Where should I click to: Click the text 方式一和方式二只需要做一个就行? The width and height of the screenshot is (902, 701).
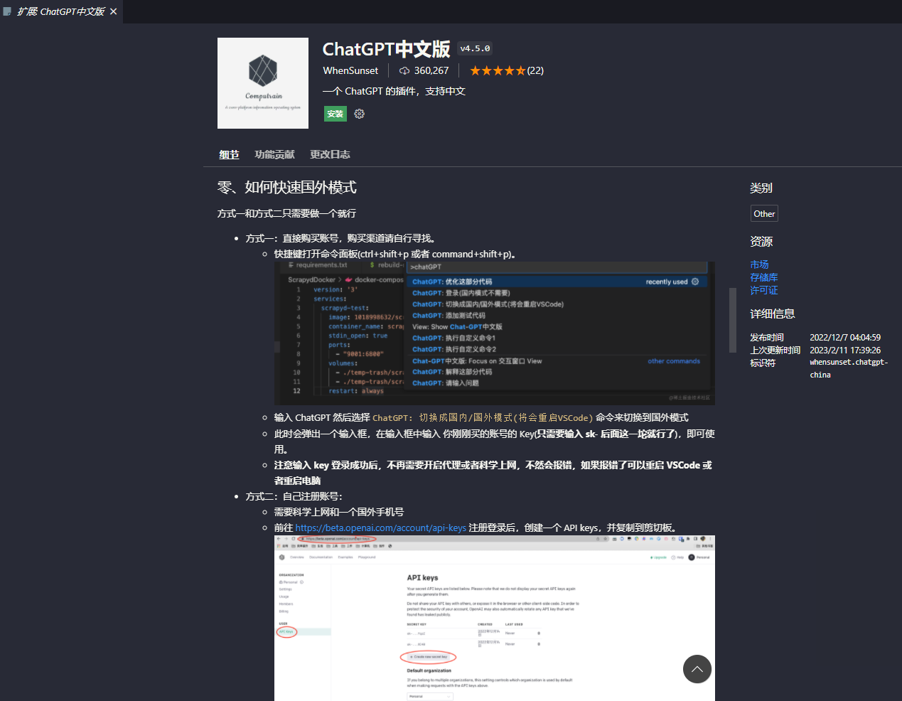tap(286, 213)
